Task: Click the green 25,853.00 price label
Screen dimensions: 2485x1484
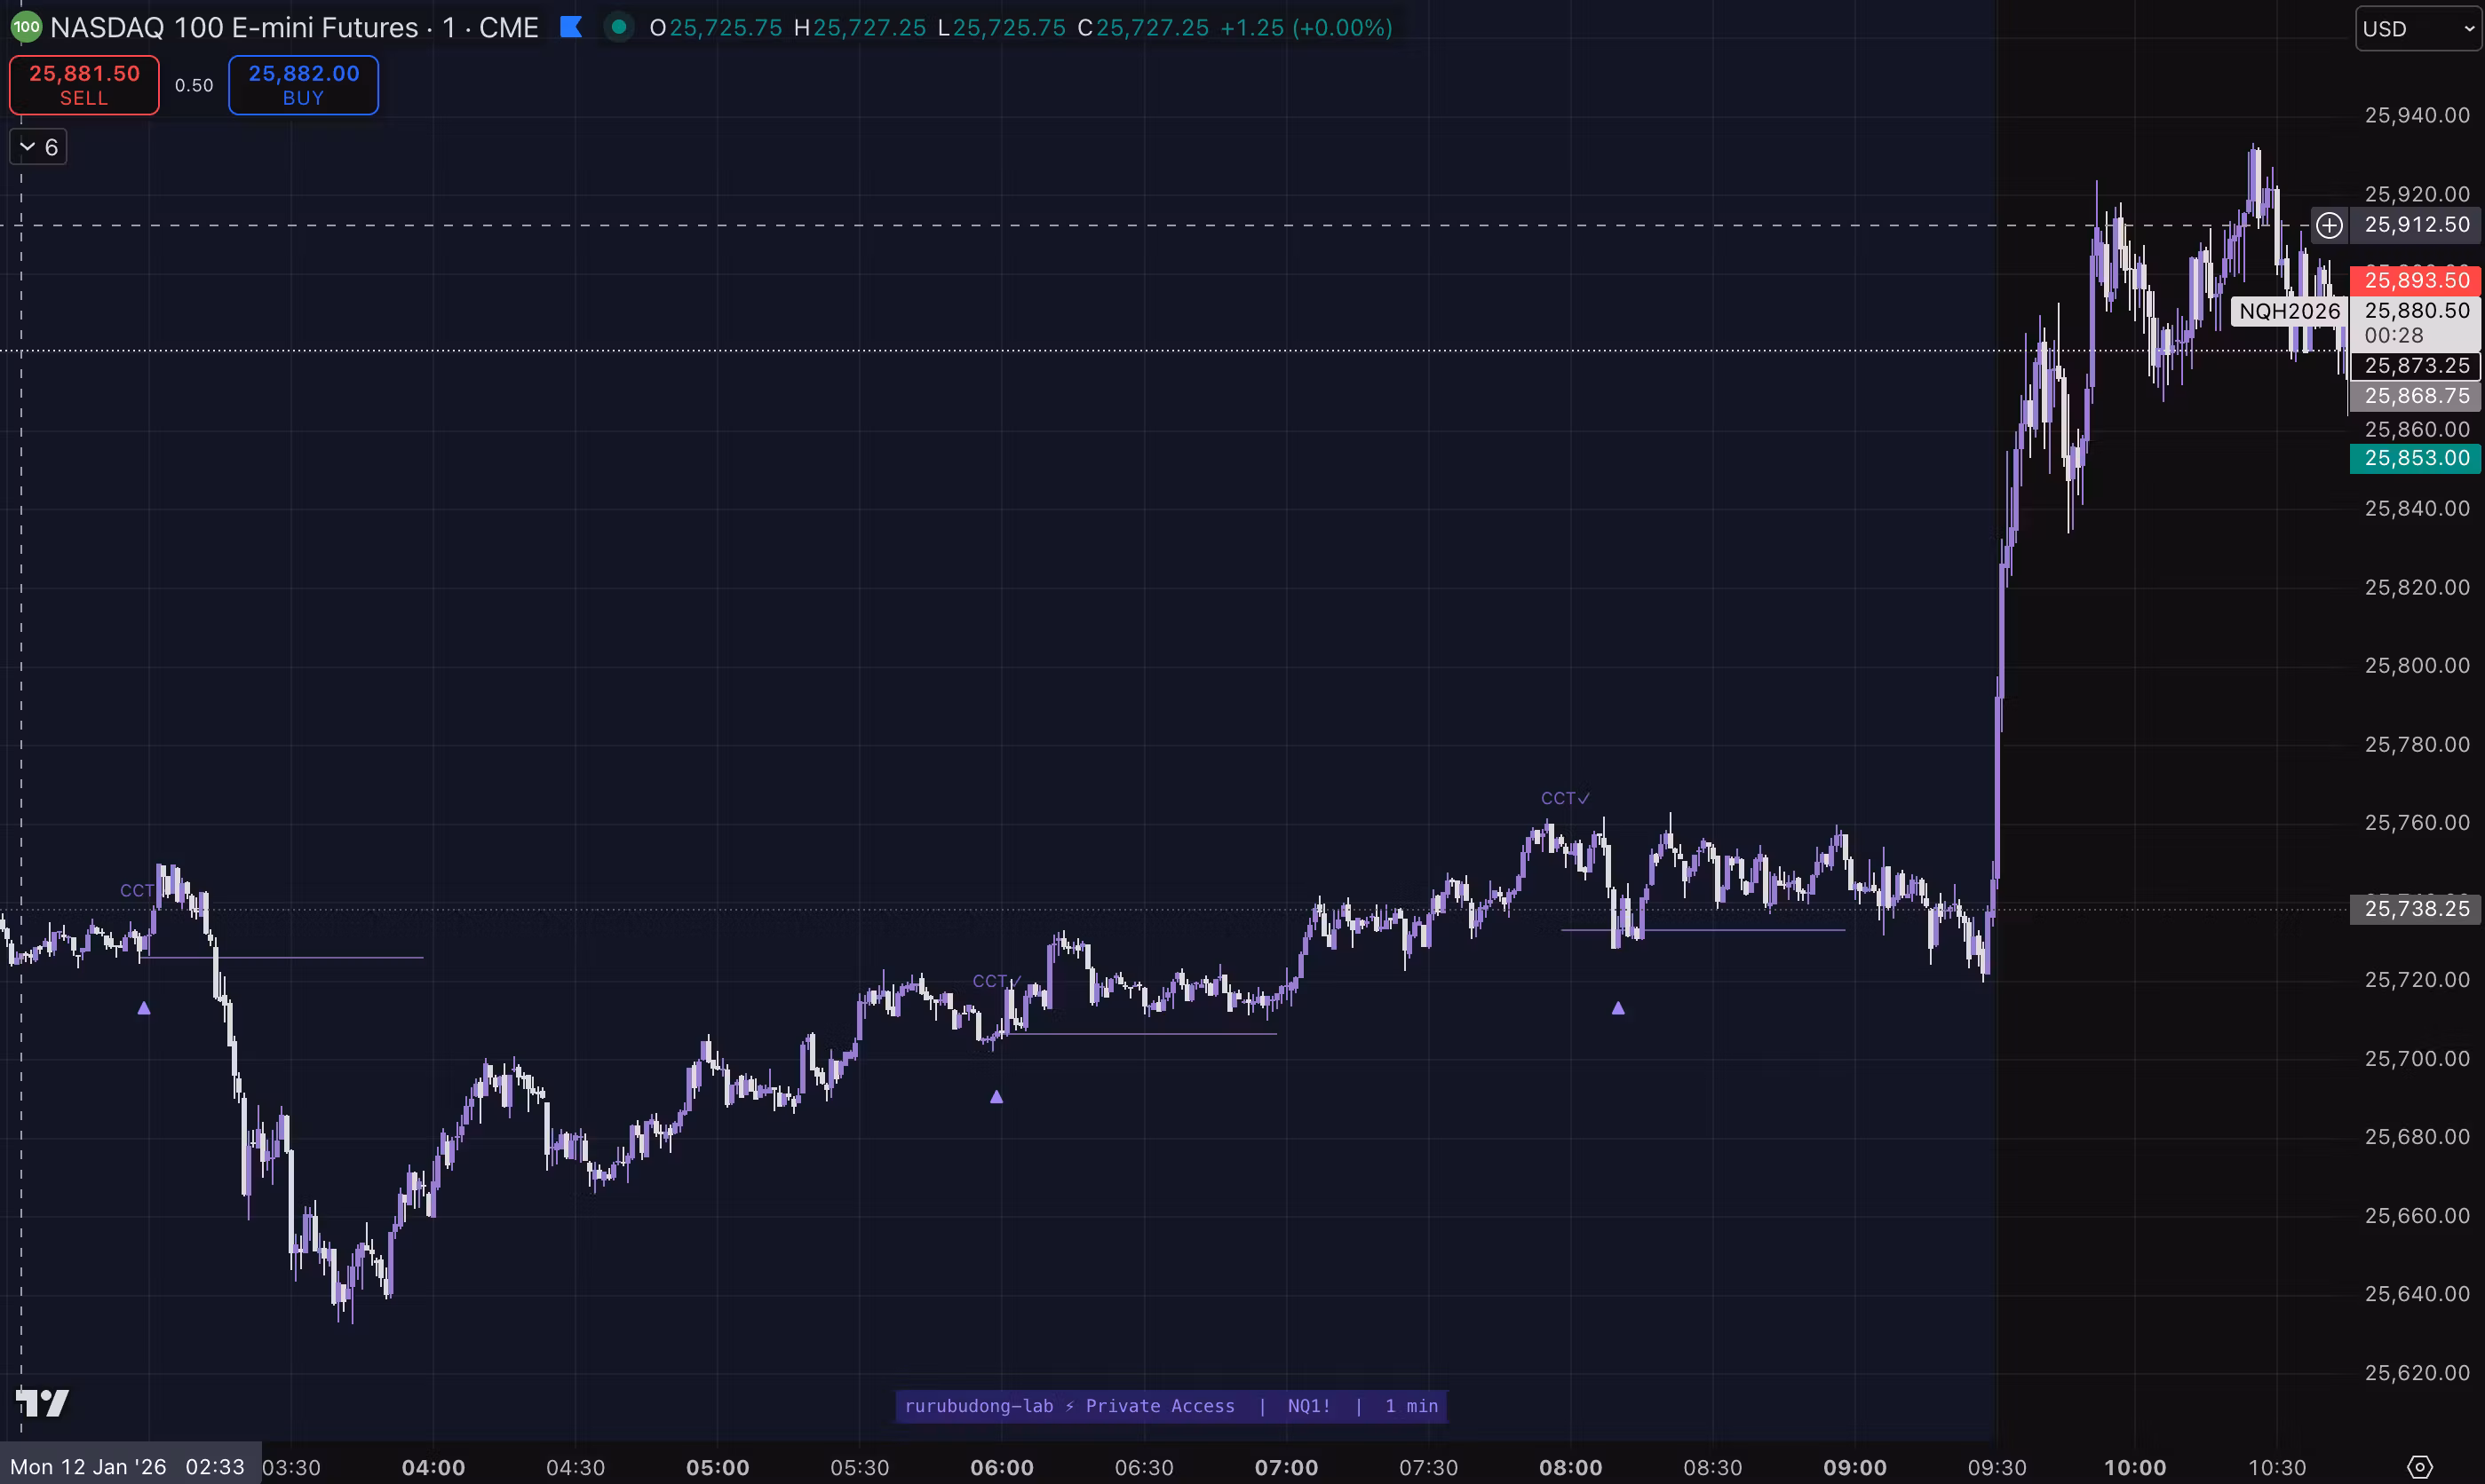Action: (2416, 458)
